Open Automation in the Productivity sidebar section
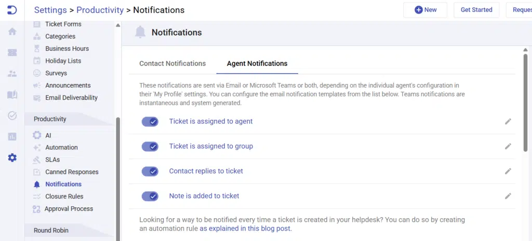Viewport: 532px width, 241px height. pos(61,148)
